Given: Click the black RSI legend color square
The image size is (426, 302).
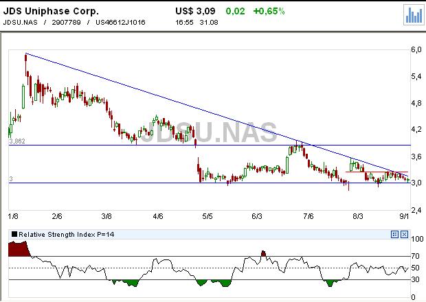Looking at the screenshot, I should pos(14,234).
